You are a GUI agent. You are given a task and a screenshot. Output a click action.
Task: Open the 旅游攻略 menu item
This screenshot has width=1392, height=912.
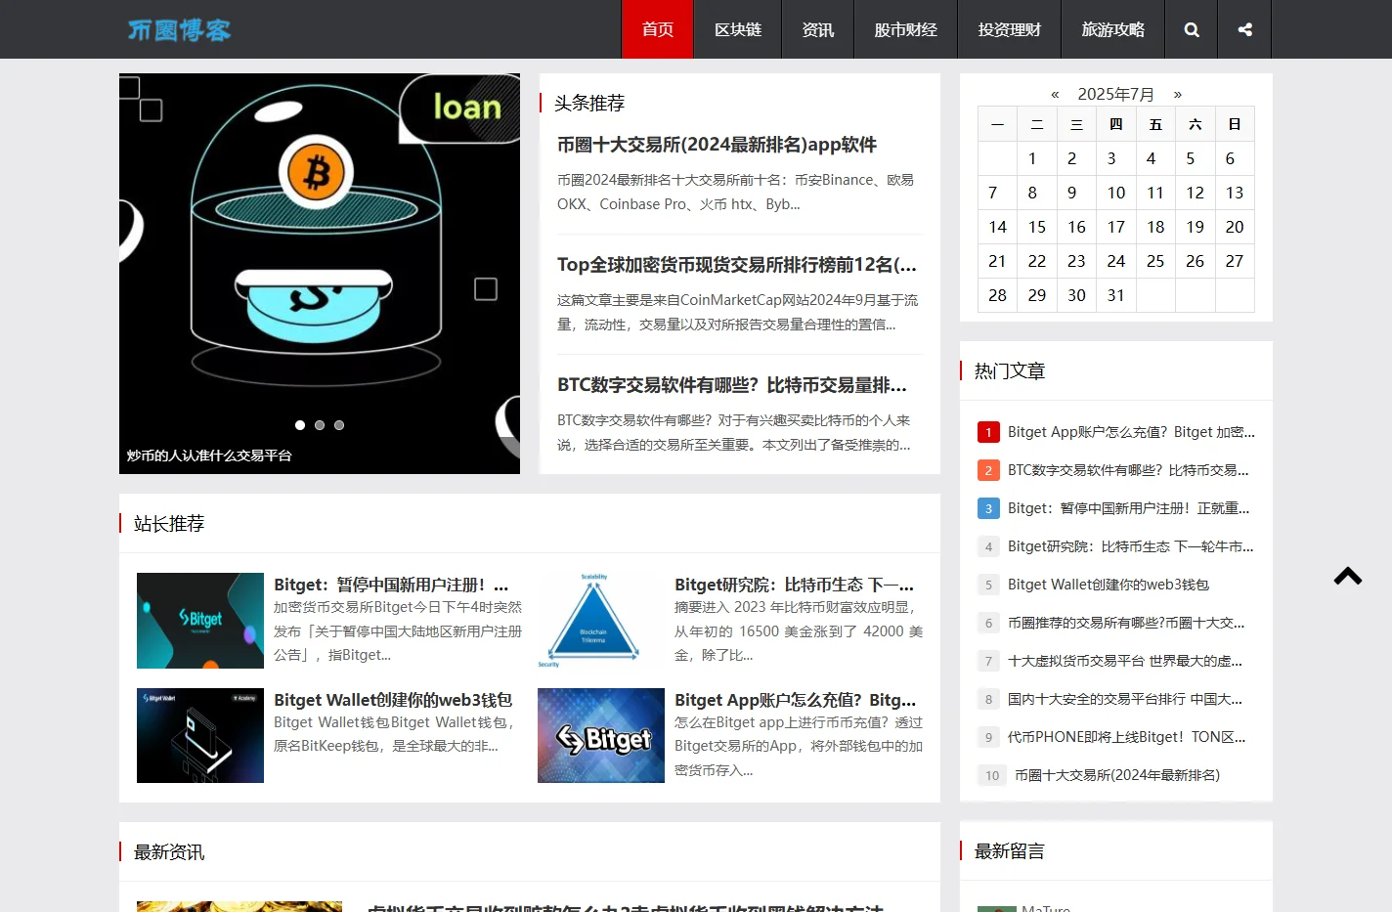point(1113,29)
